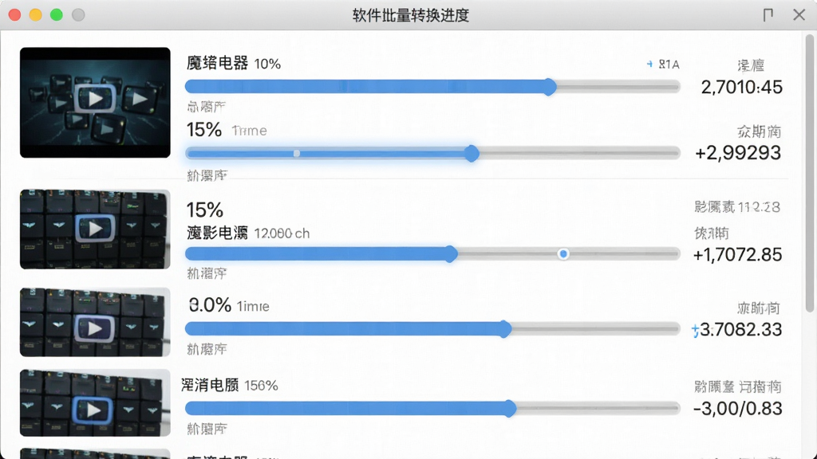
Task: Click the handle on the 15% Time slider
Action: 472,154
